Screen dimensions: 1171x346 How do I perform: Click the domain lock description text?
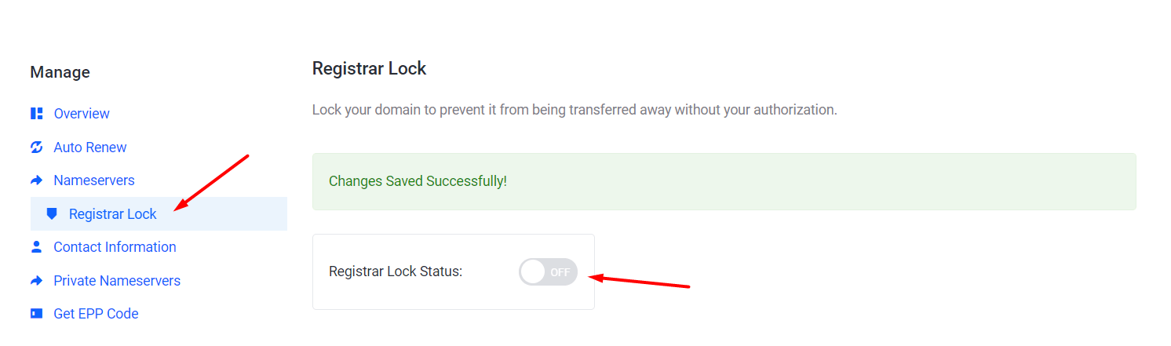575,110
